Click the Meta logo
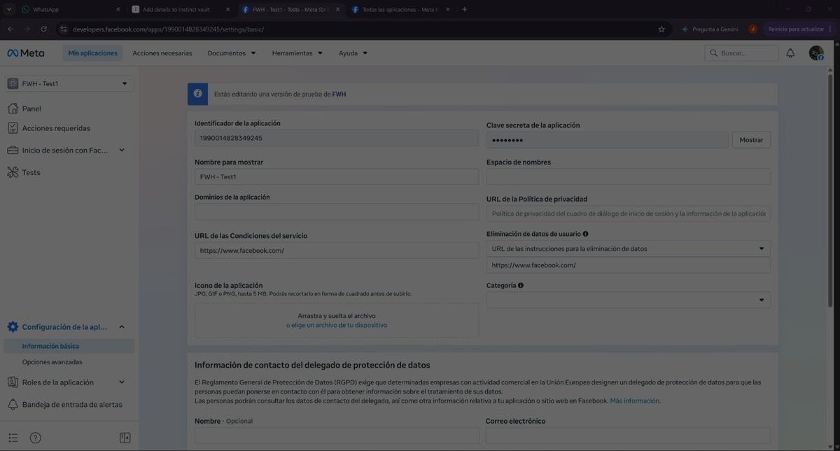 25,53
